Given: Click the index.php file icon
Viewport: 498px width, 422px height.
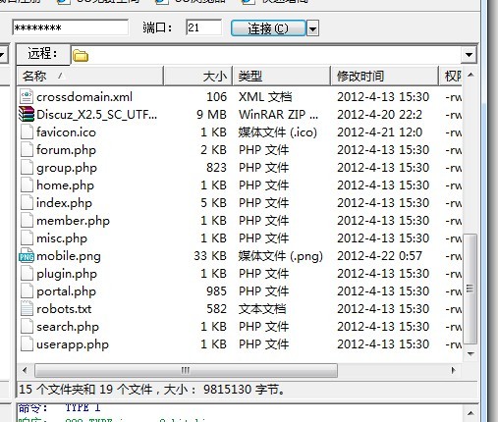Looking at the screenshot, I should click(x=27, y=203).
